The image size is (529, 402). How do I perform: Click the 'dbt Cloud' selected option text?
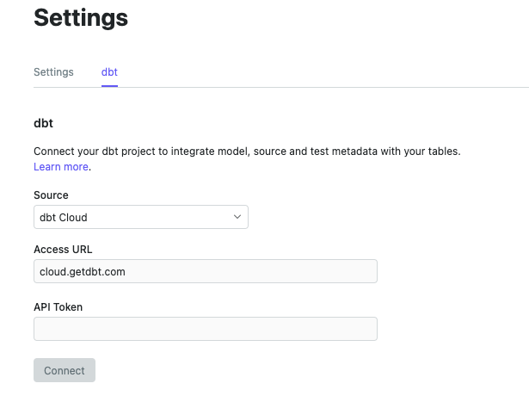(64, 218)
